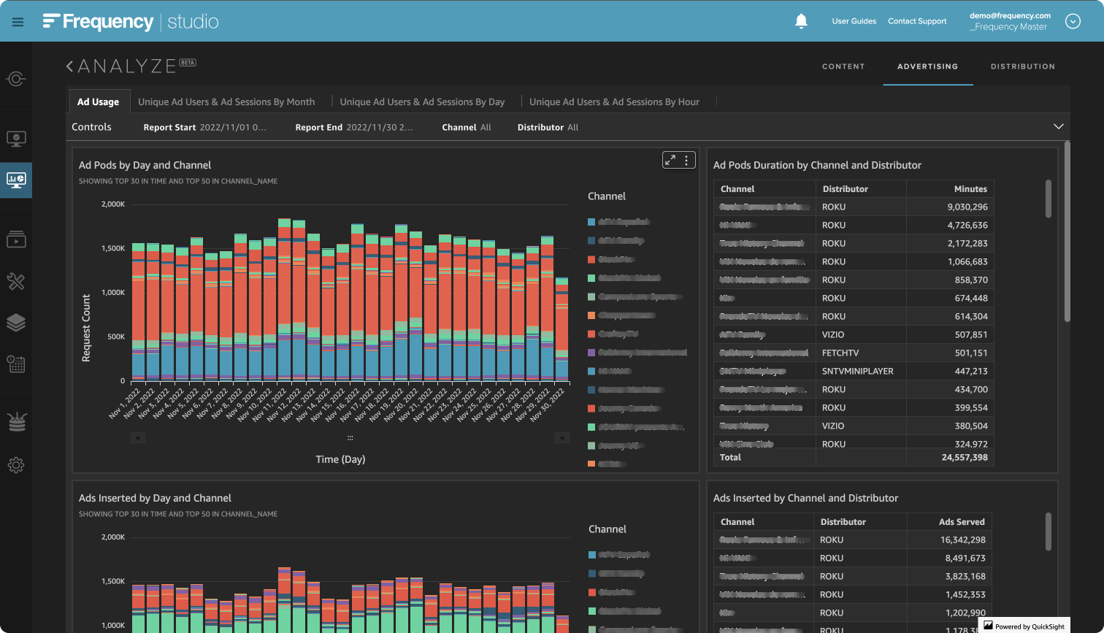Click the Ad Pods Duration table scrollbar
The image size is (1104, 633).
coord(1049,199)
